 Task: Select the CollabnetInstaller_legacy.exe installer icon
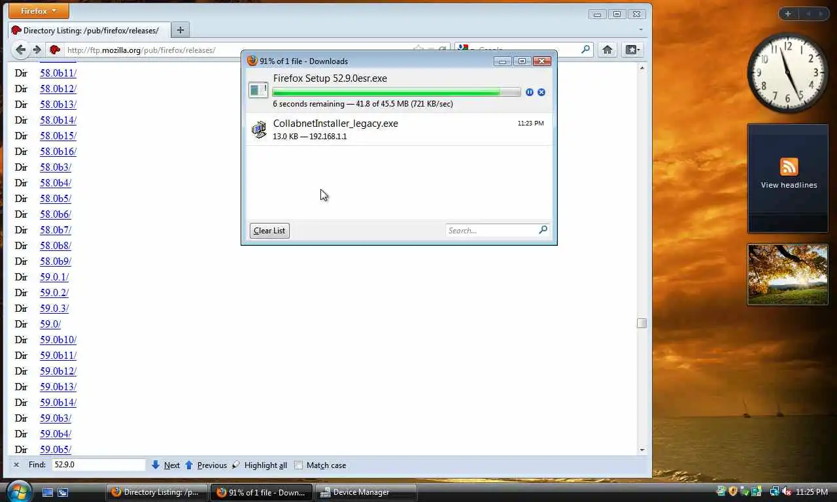coord(259,129)
